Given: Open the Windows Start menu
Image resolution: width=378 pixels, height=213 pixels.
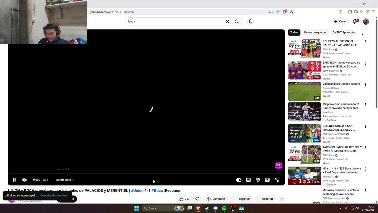Looking at the screenshot, I should pos(137,208).
